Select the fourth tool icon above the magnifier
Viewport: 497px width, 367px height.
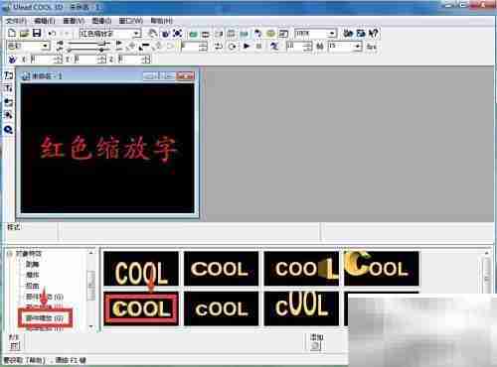8,115
